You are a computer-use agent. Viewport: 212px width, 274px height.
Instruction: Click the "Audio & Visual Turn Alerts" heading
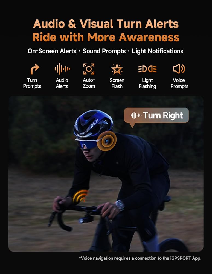coord(106,24)
